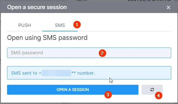Click red annotation marker number 4
This screenshot has width=178, height=104.
point(159,96)
